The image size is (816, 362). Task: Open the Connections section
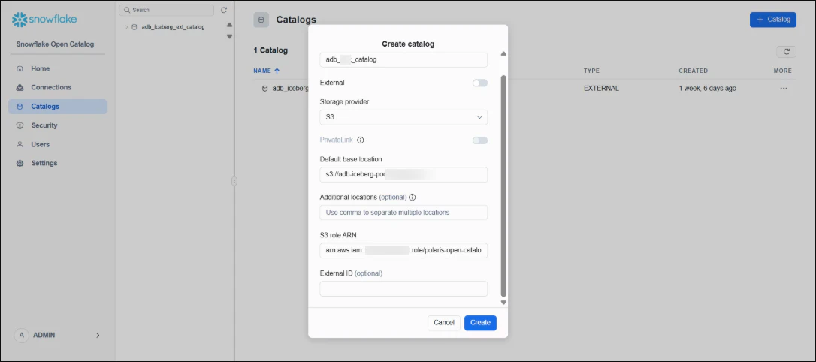pos(57,87)
